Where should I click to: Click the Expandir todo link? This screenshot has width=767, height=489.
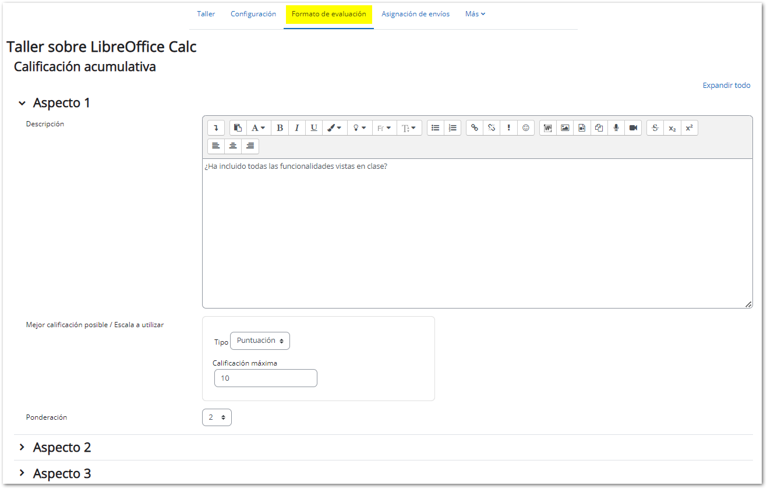726,86
